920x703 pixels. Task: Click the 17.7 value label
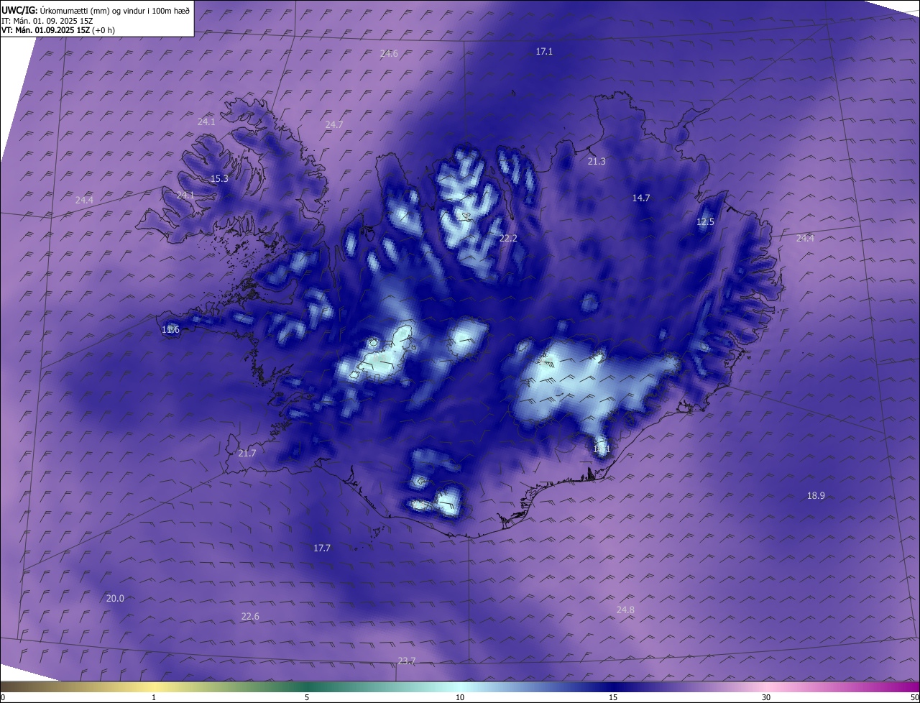pyautogui.click(x=322, y=548)
